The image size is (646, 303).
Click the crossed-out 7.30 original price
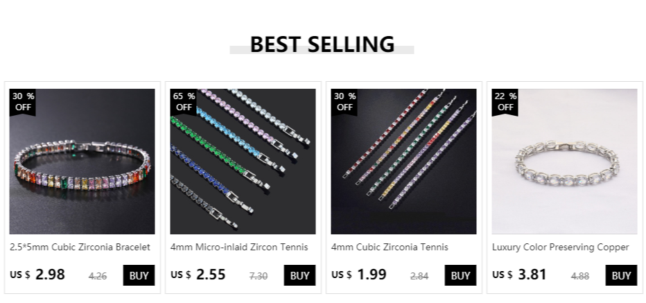pyautogui.click(x=259, y=276)
